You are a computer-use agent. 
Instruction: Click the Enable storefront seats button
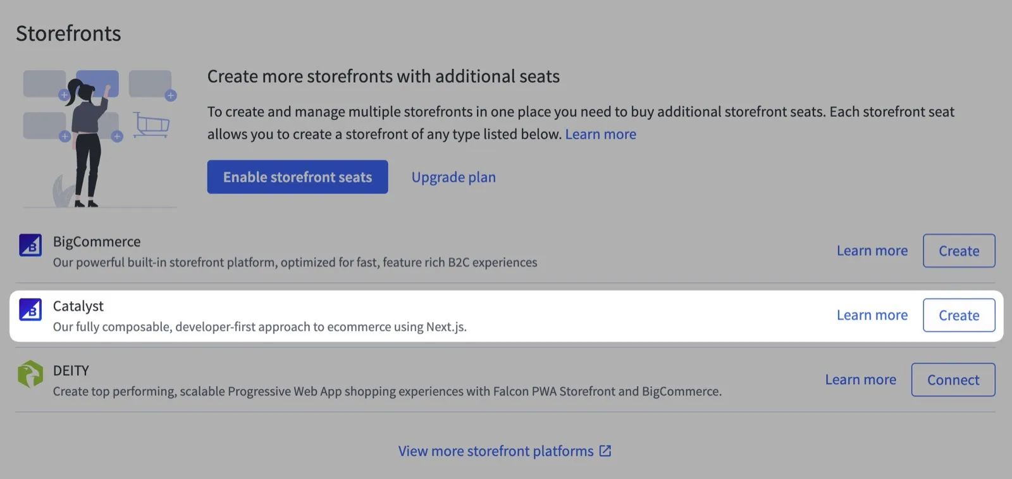click(x=297, y=177)
